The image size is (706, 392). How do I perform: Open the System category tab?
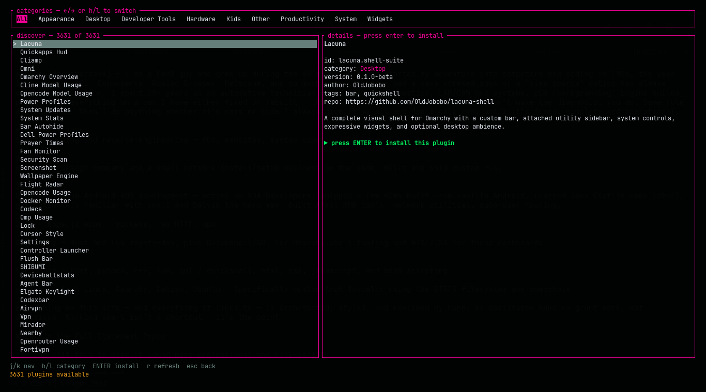[346, 19]
